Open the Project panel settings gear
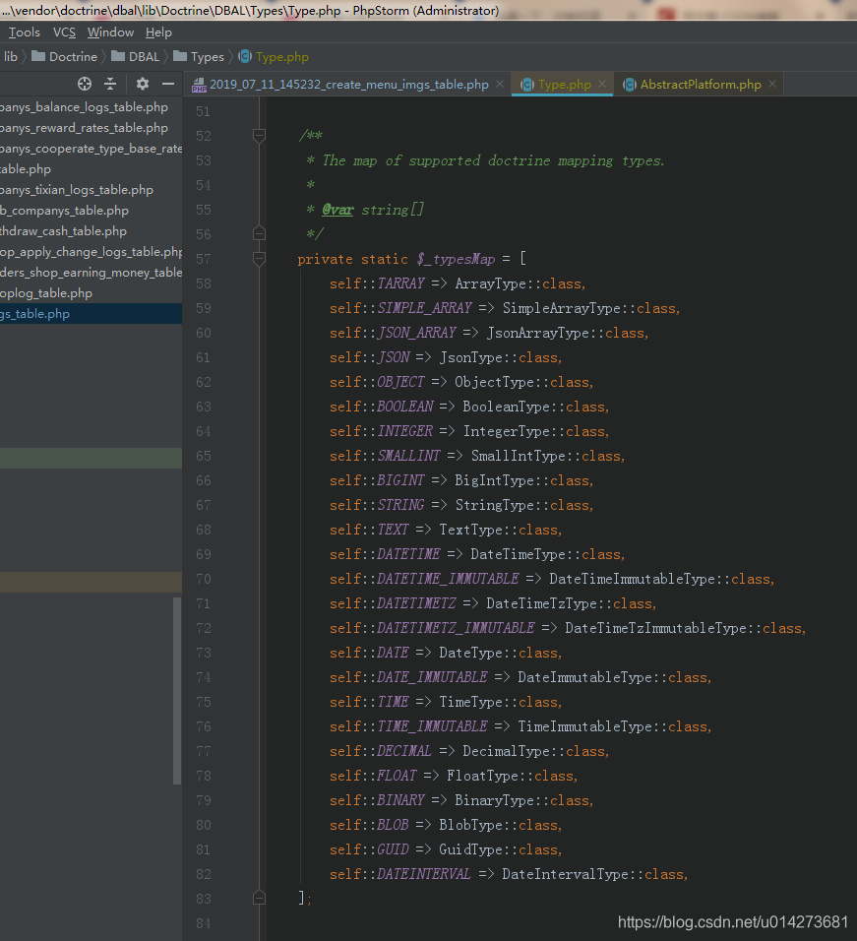Screen dimensions: 857x941 [141, 84]
